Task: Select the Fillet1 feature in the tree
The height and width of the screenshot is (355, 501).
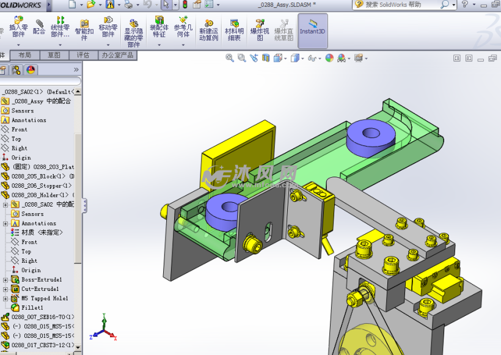Action: tap(33, 308)
